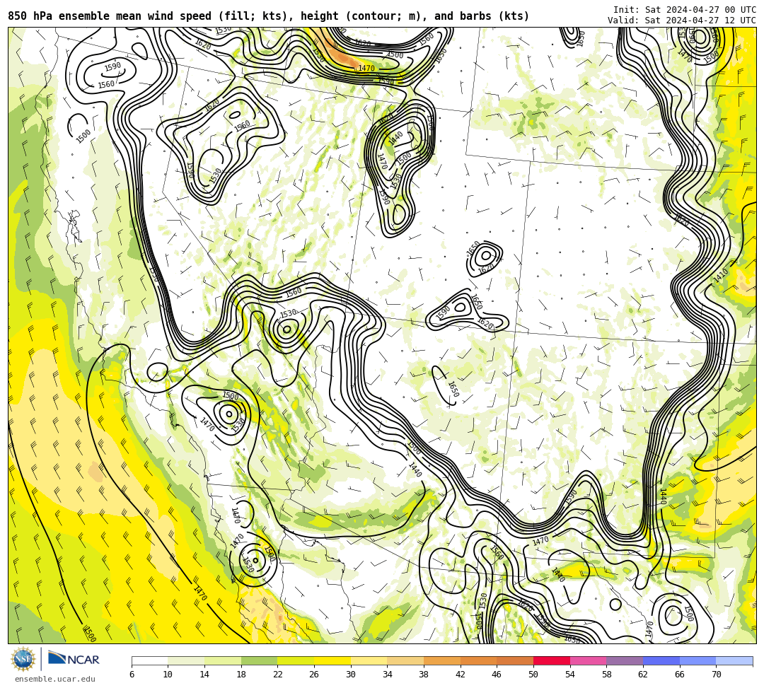Click the NSF logo

click(23, 659)
